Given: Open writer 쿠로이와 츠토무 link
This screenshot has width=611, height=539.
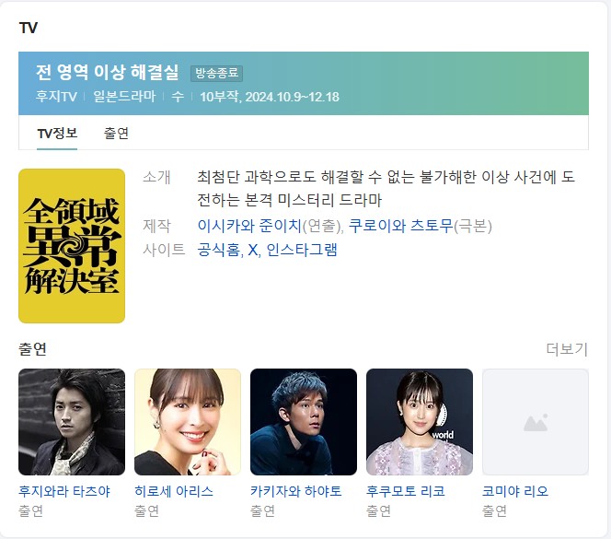Looking at the screenshot, I should pos(400,226).
